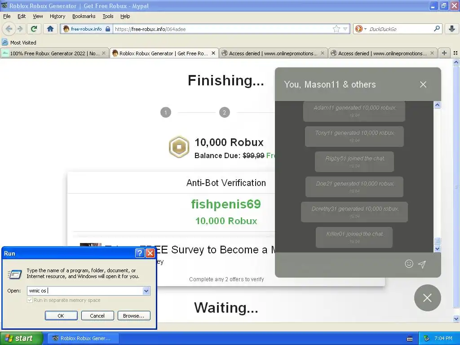Viewport: 460px width, 345px height.
Task: Expand the Run dialog Open dropdown arrow
Action: pos(146,291)
